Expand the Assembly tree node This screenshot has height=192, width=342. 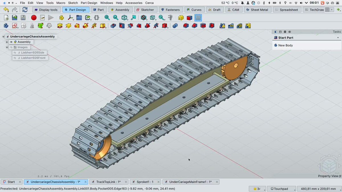click(x=7, y=42)
